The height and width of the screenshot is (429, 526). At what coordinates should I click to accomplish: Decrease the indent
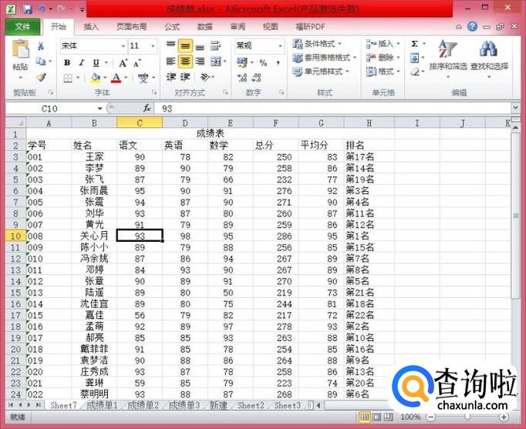171,77
